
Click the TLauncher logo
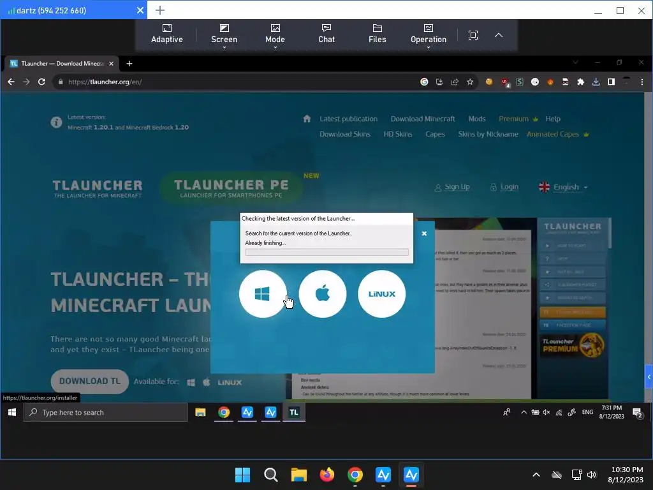[x=98, y=188]
